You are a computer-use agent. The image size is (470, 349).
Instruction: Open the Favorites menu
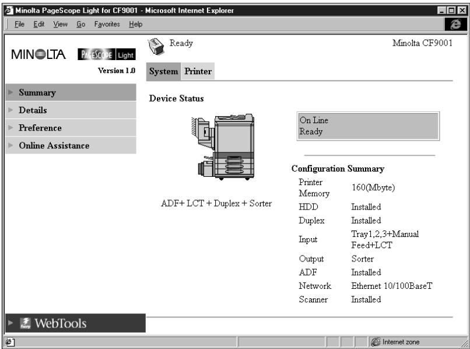(107, 24)
